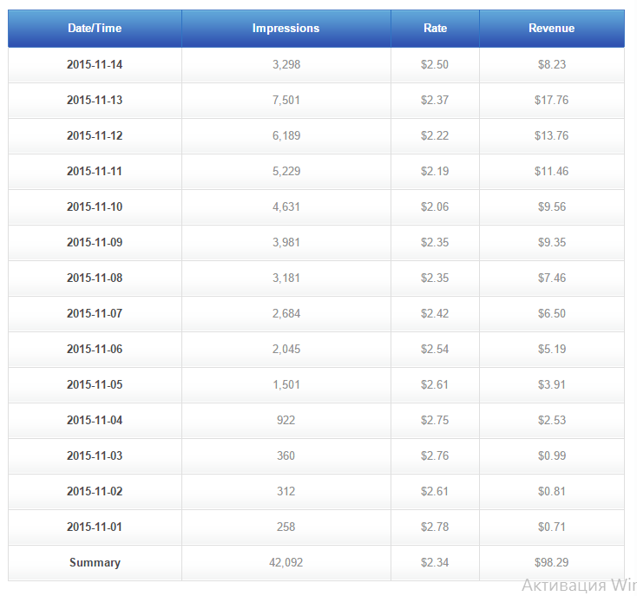Select impressions value 6,189

pos(286,136)
